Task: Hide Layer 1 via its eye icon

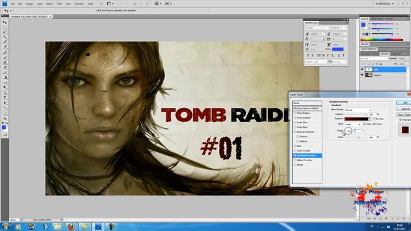Action: [x=362, y=75]
